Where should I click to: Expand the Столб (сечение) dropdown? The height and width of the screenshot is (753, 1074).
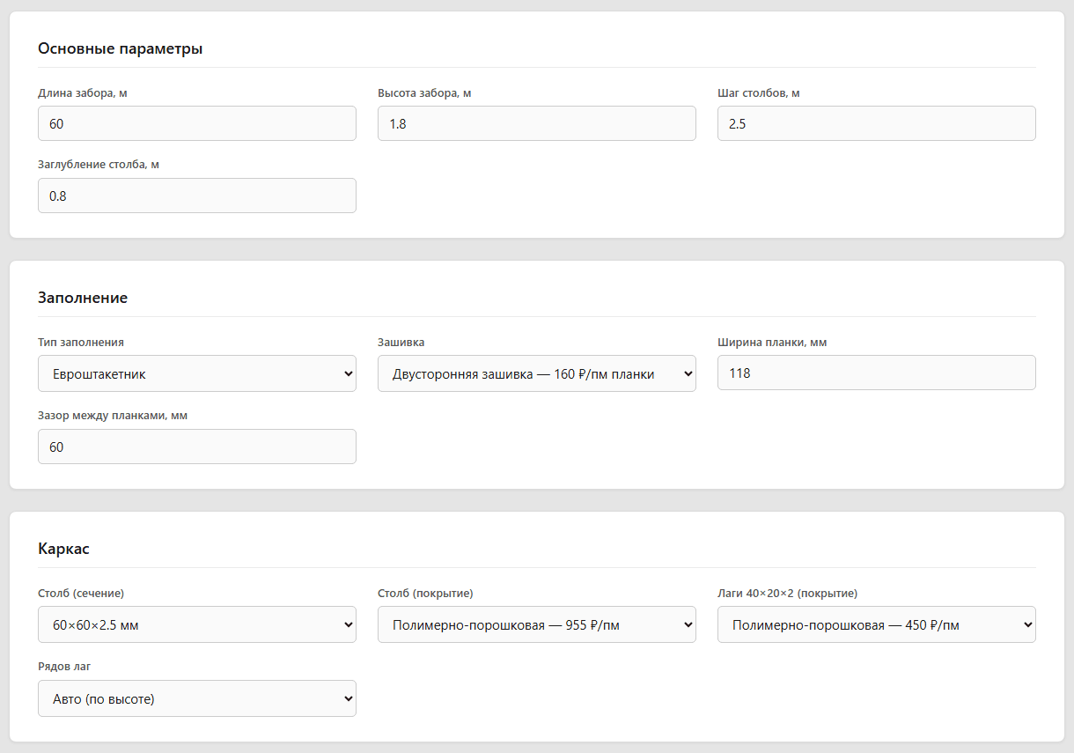click(197, 624)
